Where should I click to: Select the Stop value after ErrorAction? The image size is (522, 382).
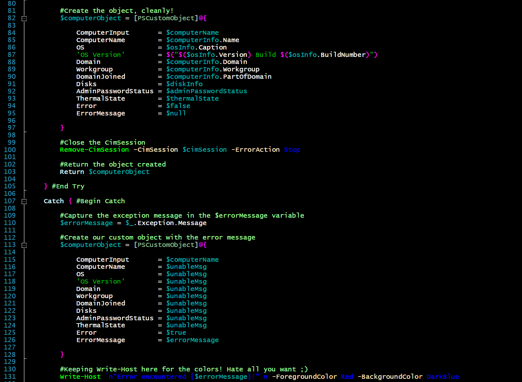coord(292,150)
